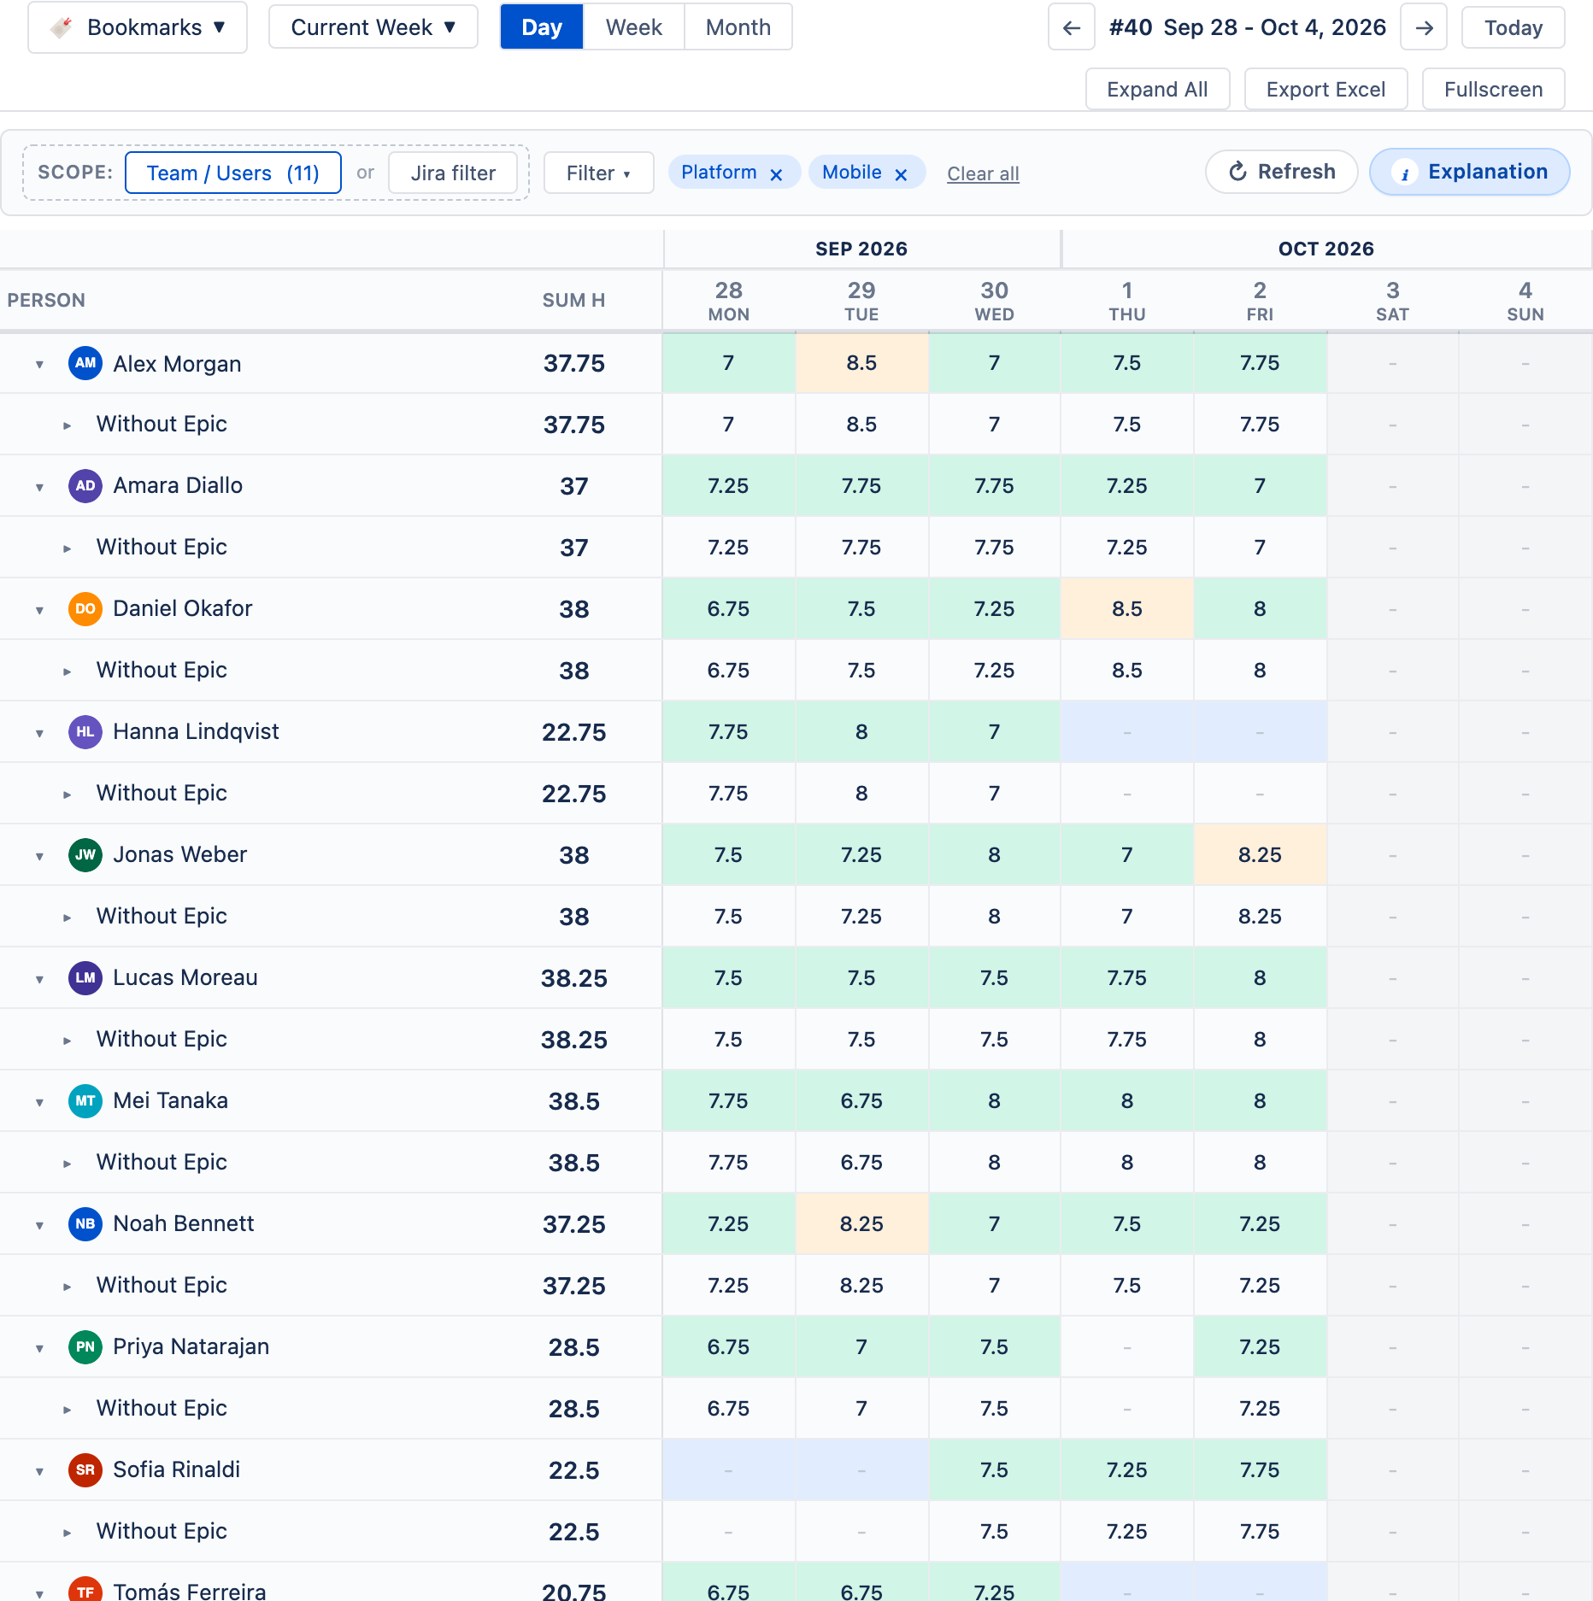Image resolution: width=1593 pixels, height=1601 pixels.
Task: Click Export Excel button
Action: [x=1326, y=90]
